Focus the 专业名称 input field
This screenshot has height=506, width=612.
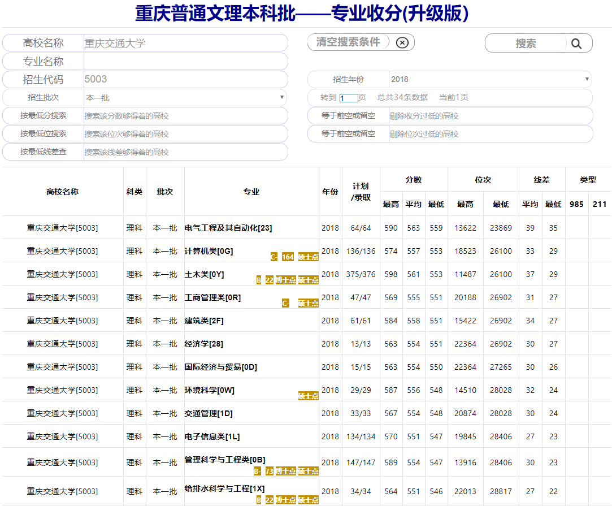pyautogui.click(x=185, y=61)
